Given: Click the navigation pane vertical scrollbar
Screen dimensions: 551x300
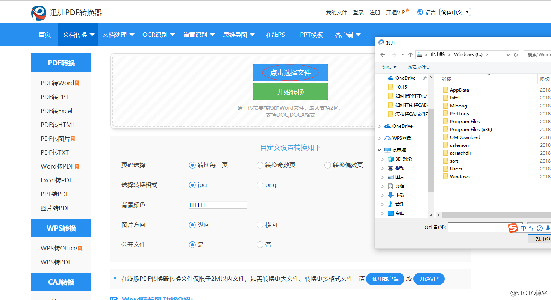Looking at the screenshot, I should tap(431, 150).
